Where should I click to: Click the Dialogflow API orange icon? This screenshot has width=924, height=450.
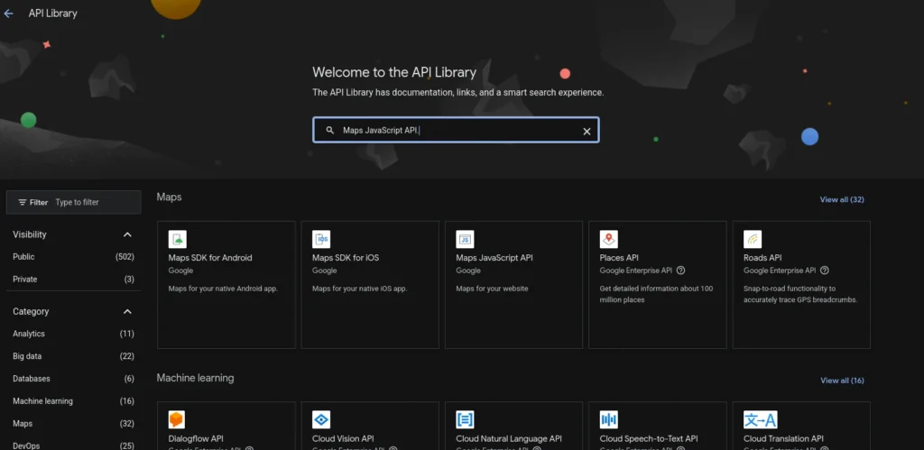177,419
